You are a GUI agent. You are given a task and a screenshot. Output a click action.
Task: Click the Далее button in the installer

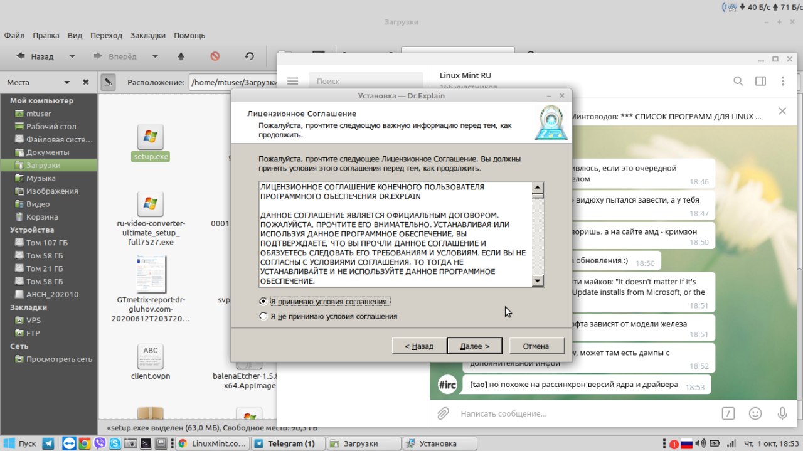(475, 346)
